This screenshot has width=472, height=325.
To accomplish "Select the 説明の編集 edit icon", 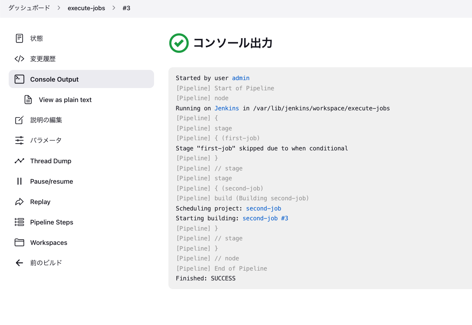I will (x=19, y=120).
